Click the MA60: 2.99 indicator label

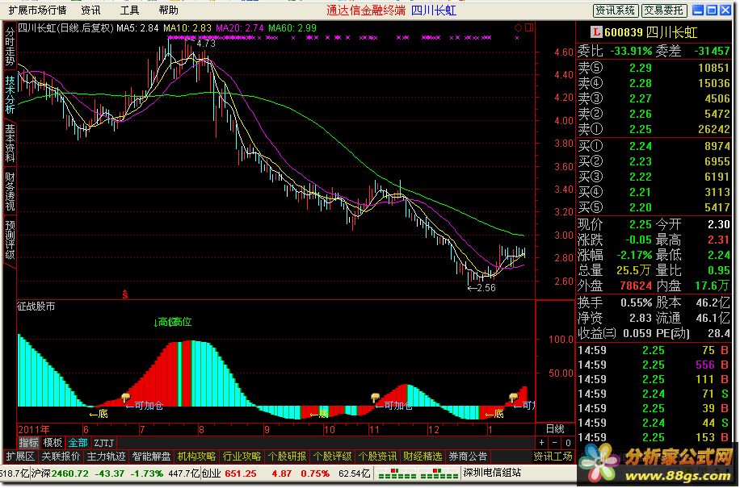pos(292,28)
